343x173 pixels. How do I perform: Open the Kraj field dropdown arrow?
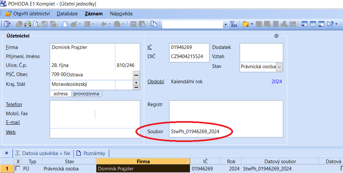pyautogui.click(x=136, y=83)
